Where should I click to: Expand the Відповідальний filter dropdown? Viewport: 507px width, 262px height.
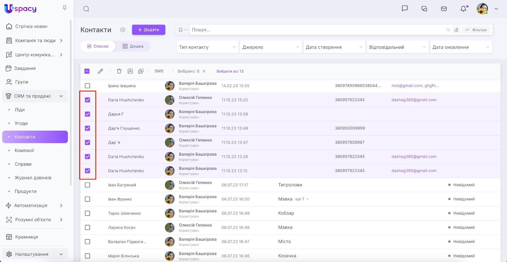(x=397, y=47)
